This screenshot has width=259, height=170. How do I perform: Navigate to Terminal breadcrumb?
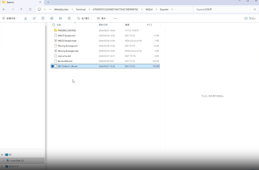tap(81, 9)
